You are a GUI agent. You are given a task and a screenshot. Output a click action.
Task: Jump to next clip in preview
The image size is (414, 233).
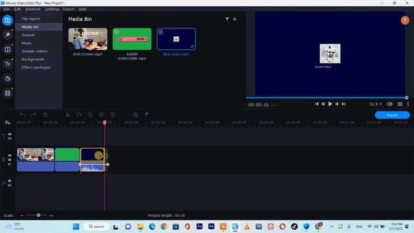pos(343,104)
